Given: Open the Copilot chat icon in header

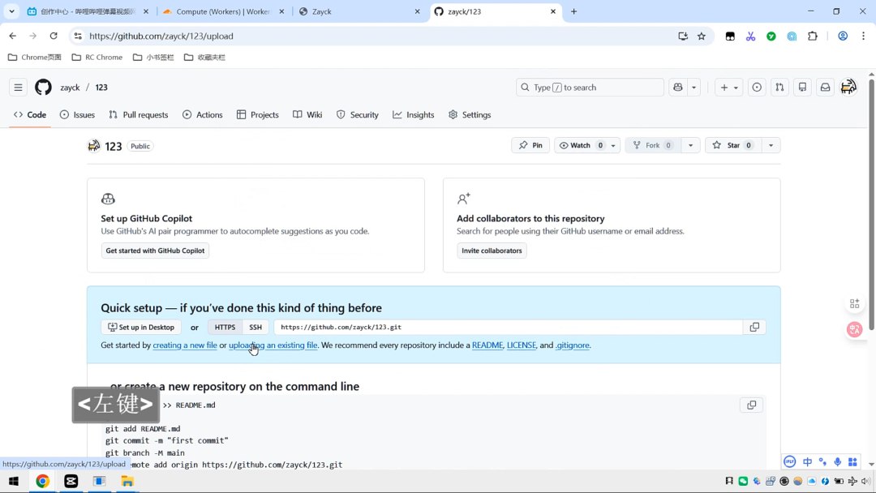Looking at the screenshot, I should pyautogui.click(x=677, y=88).
